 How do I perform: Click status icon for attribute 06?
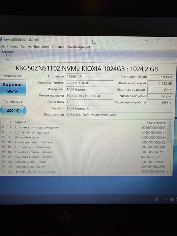(3, 152)
